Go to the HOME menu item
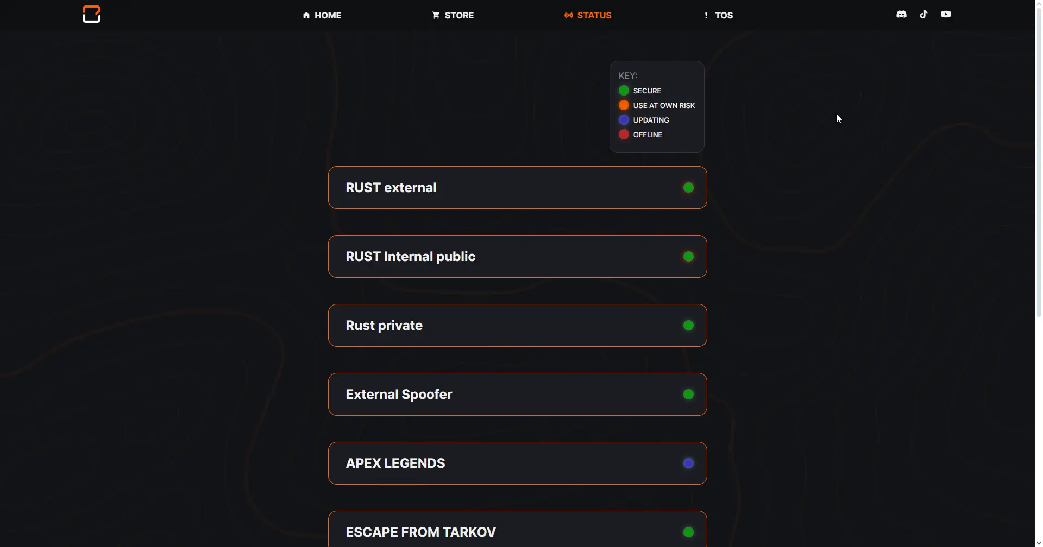 [x=322, y=15]
